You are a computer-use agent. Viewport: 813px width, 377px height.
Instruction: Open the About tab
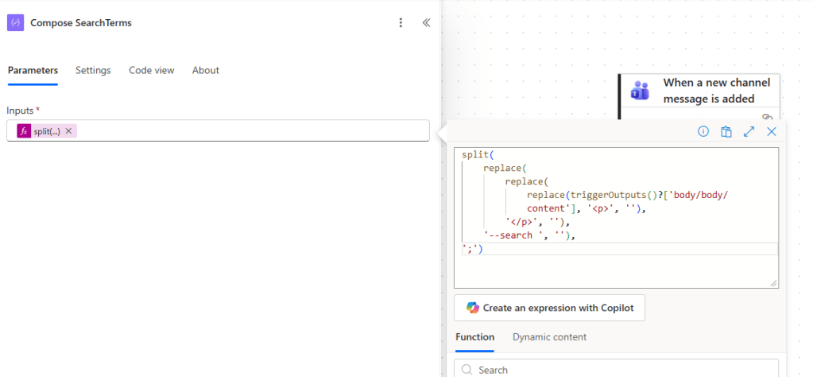tap(205, 70)
